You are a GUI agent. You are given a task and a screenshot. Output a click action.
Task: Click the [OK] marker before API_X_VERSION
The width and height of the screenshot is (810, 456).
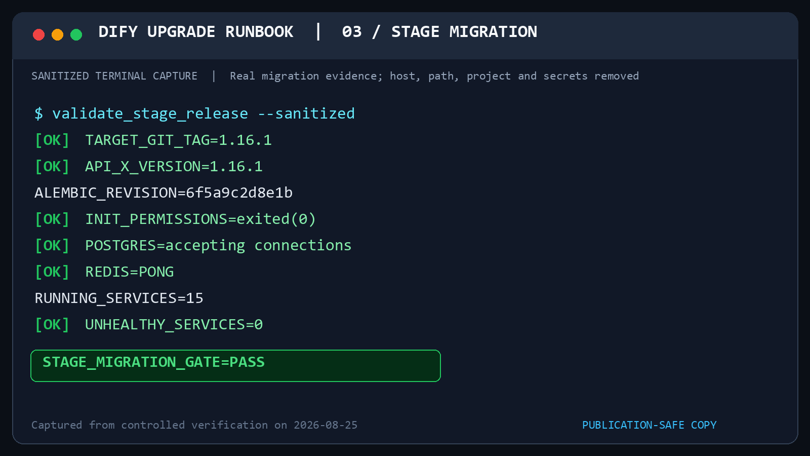(52, 166)
